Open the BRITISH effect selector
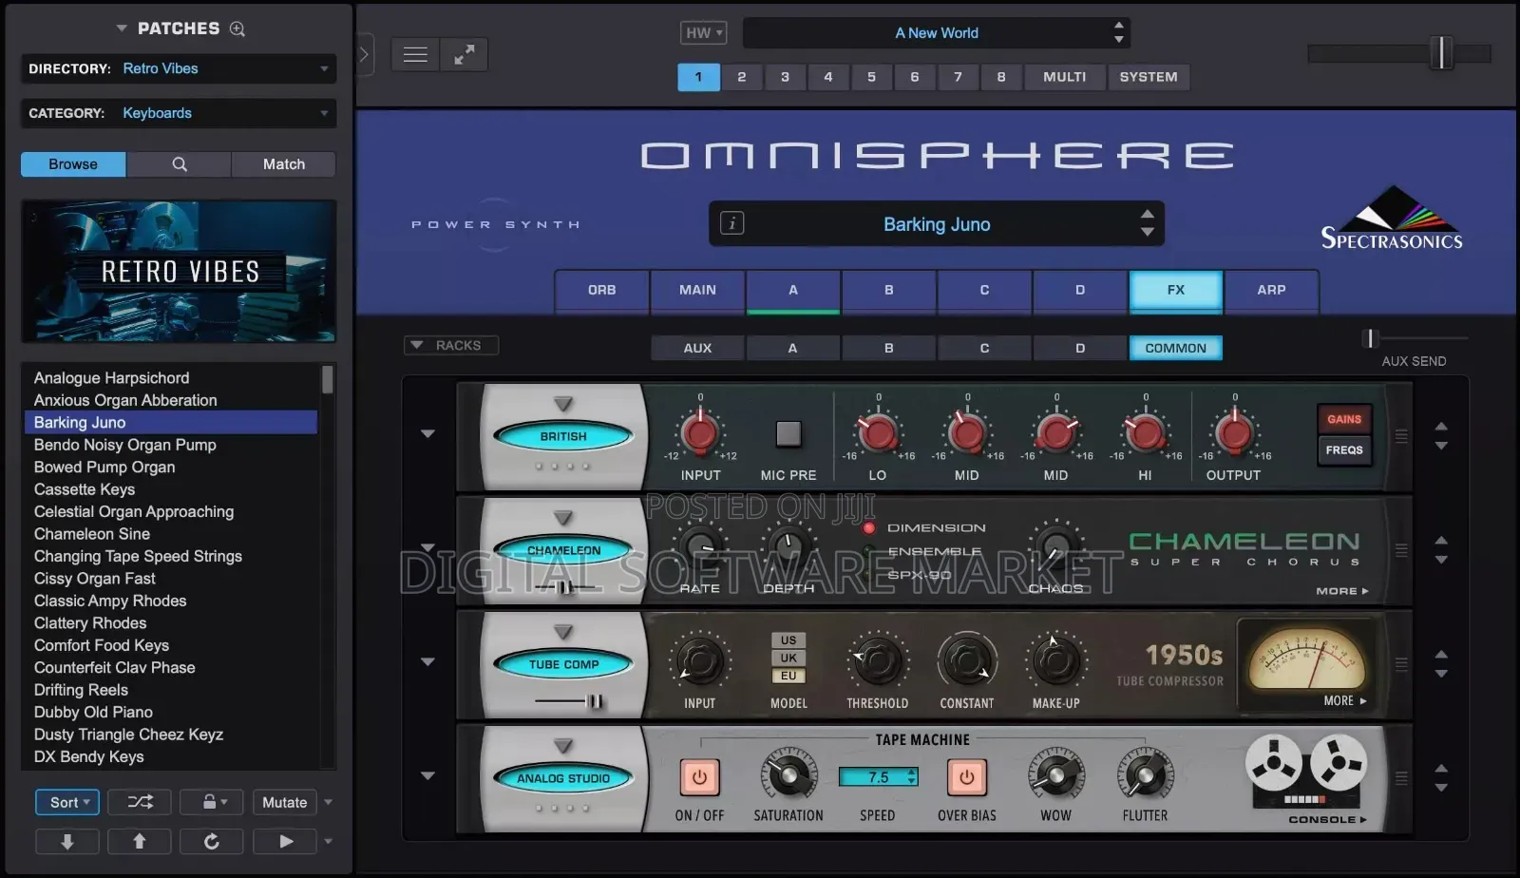This screenshot has height=878, width=1520. [x=563, y=436]
